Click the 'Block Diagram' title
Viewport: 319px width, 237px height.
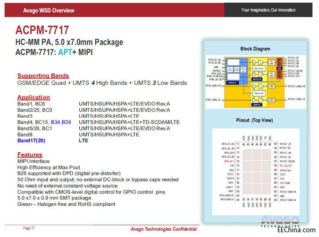coord(255,49)
